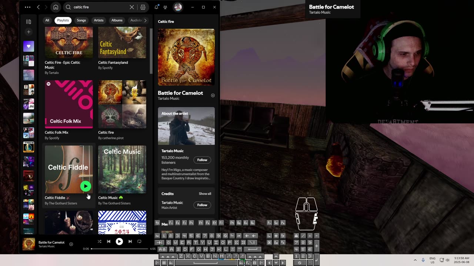Viewport: 474px width, 266px height.
Task: Open the profile avatar menu
Action: click(178, 7)
